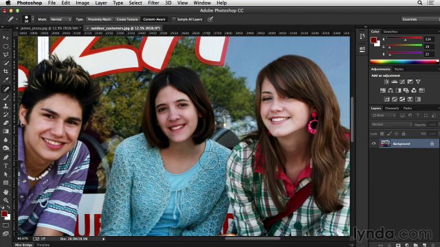Switch to the Swatches tab

point(390,32)
